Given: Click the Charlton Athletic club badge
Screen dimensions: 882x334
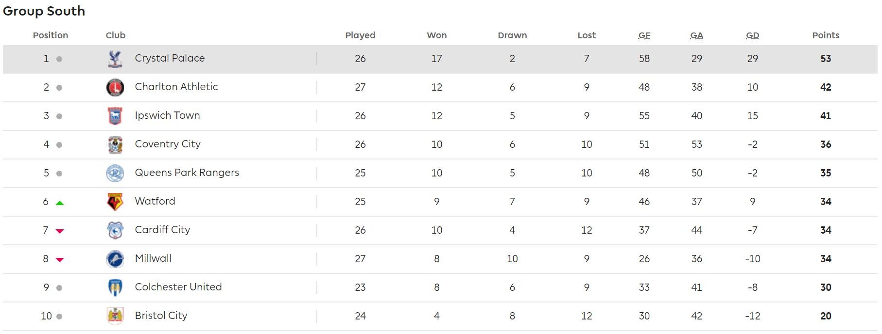Looking at the screenshot, I should tap(115, 87).
